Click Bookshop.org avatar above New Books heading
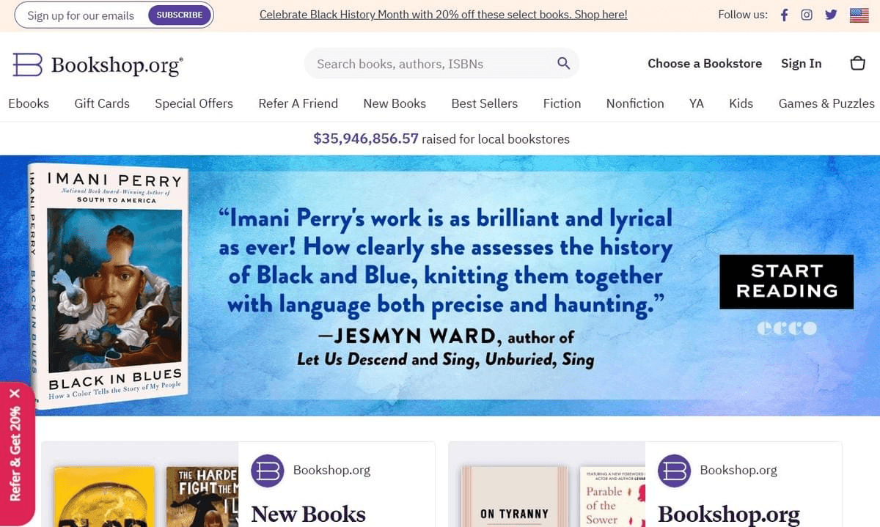The width and height of the screenshot is (880, 527). (268, 471)
